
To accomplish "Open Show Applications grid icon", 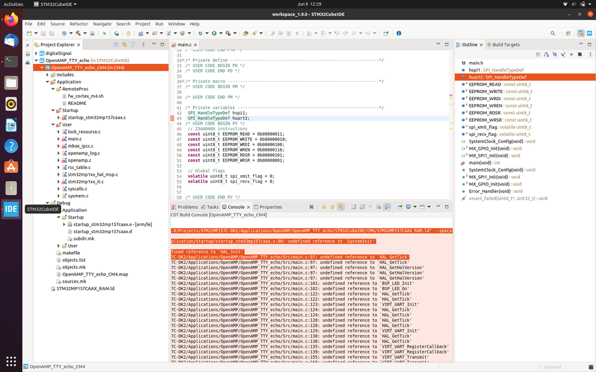I will (11, 361).
